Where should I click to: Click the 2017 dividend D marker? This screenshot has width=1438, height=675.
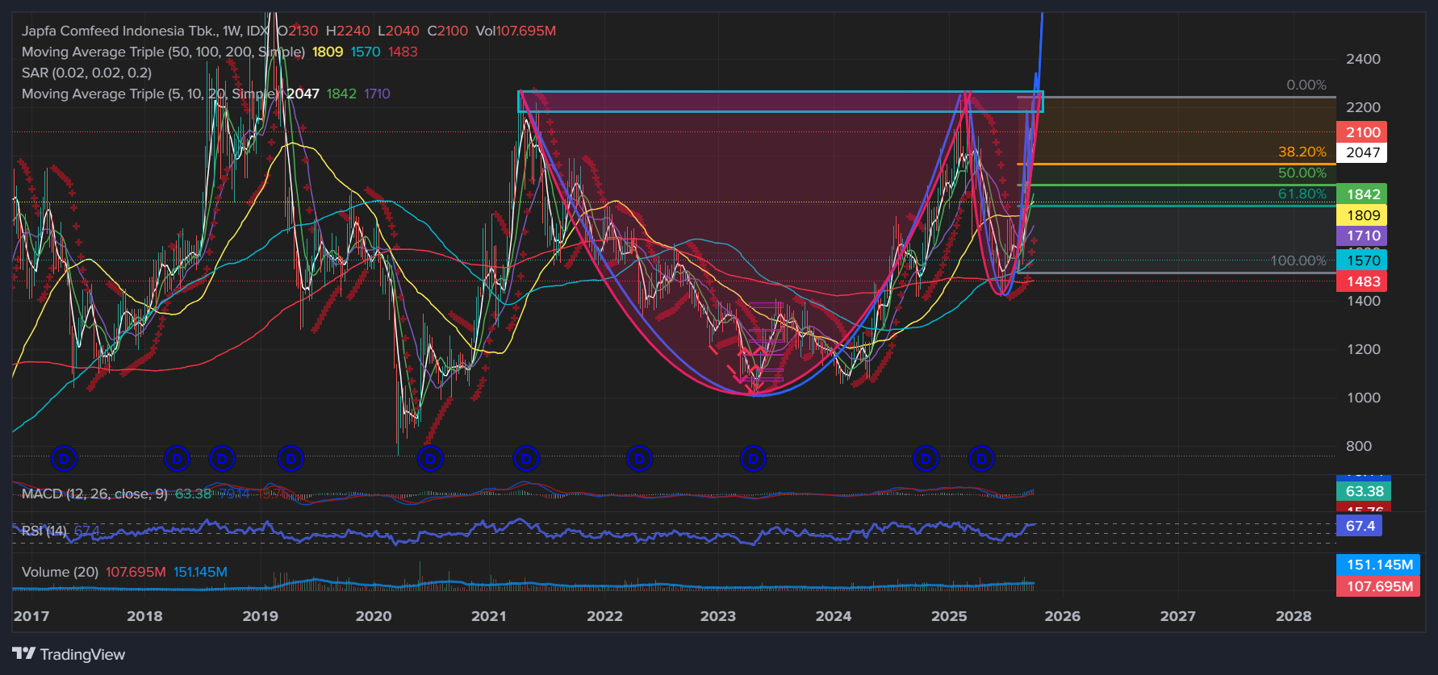[x=64, y=459]
